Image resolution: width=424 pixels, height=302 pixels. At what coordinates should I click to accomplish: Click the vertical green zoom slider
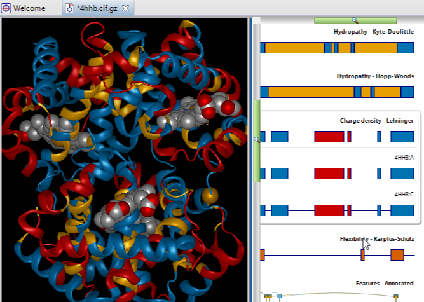tap(257, 141)
